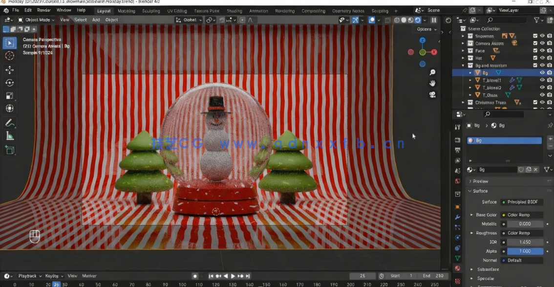
Task: Open the World Properties tab
Action: [x=457, y=180]
